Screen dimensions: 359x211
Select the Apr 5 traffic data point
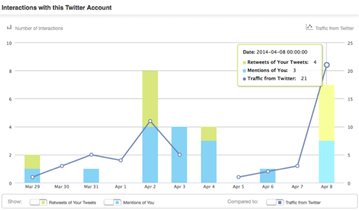pos(239,177)
